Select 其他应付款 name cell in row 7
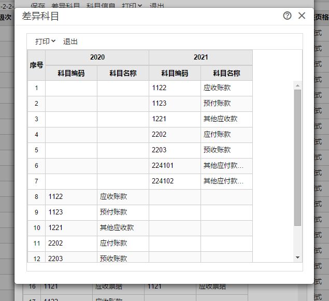 pos(226,181)
